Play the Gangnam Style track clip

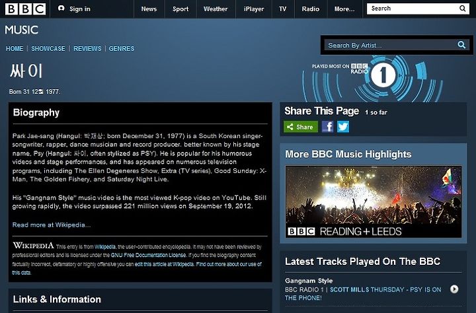pyautogui.click(x=454, y=289)
